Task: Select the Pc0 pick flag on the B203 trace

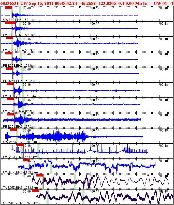Action: click(x=9, y=53)
